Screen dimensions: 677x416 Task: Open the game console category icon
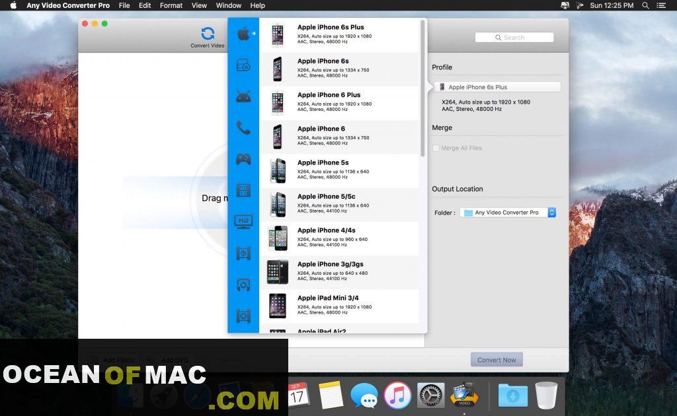click(243, 160)
